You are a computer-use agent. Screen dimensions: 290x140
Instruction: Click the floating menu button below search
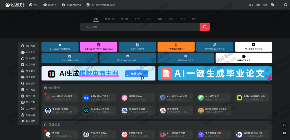[284, 133]
